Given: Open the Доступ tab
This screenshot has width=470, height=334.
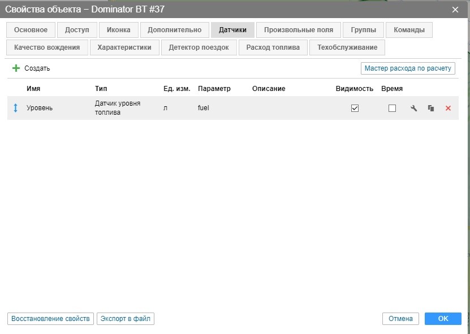Looking at the screenshot, I should point(77,30).
